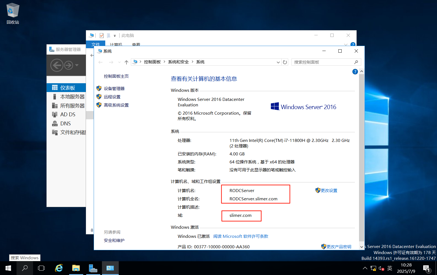Click the network status tray icon
Screen dimensions: 437x275
point(373,268)
